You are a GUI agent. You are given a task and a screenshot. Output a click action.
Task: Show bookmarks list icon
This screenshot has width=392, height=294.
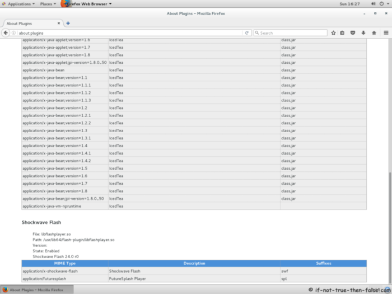(342, 32)
